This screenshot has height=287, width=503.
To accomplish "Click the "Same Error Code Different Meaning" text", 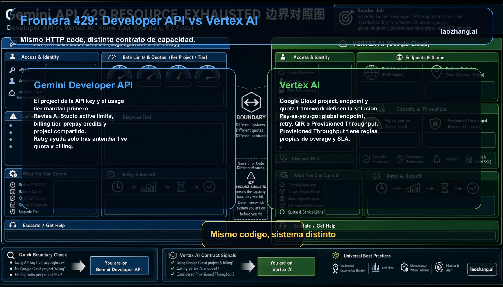I will click(x=251, y=165).
